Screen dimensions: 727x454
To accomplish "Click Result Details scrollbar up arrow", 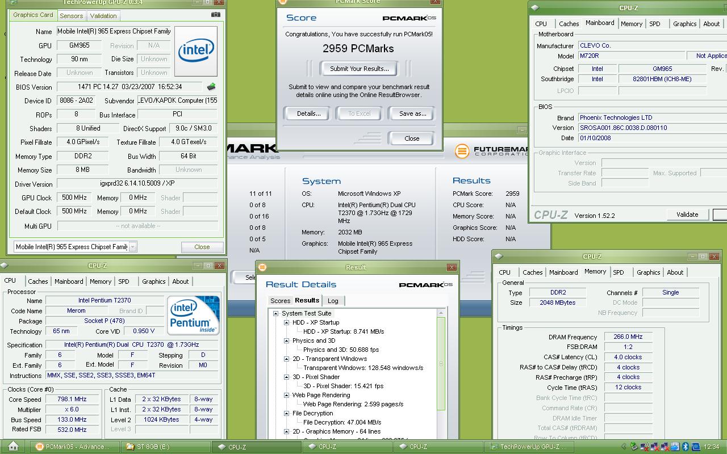I will [x=441, y=313].
